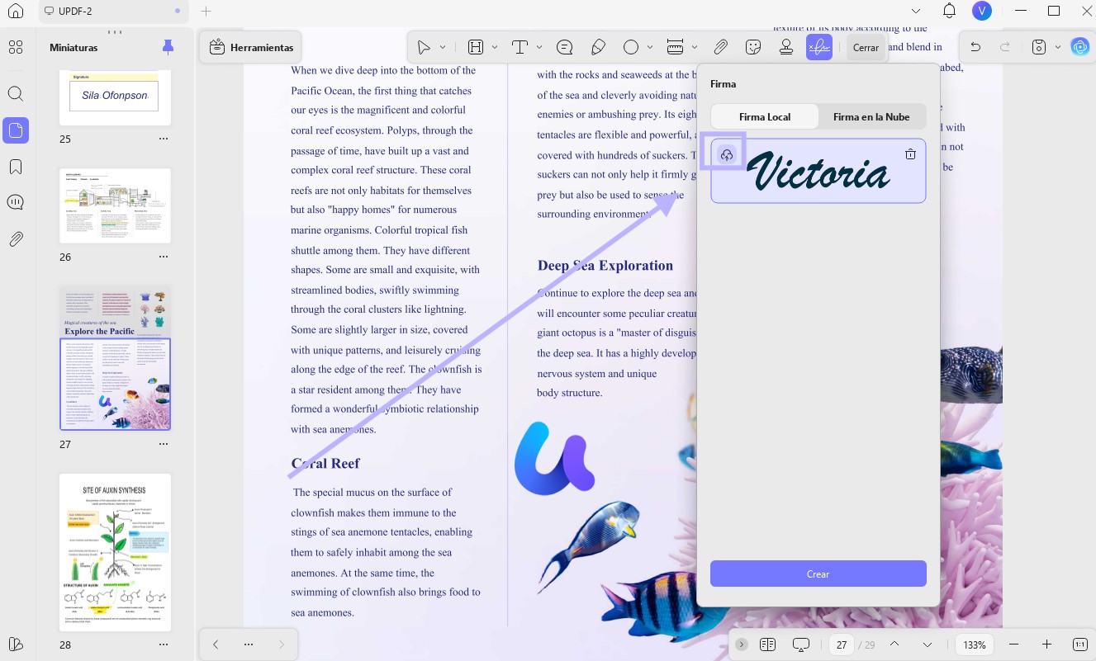Open the Herramientas button
The width and height of the screenshot is (1096, 661).
pyautogui.click(x=251, y=47)
